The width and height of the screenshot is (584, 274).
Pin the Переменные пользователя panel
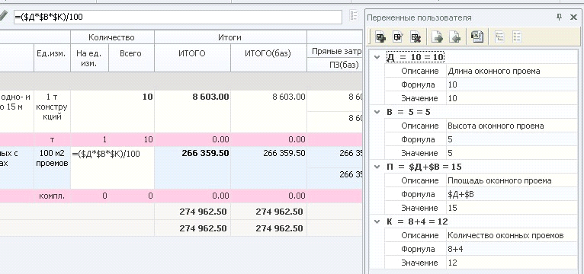click(x=559, y=17)
